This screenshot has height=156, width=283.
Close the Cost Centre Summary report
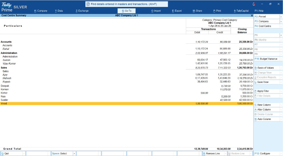point(252,15)
